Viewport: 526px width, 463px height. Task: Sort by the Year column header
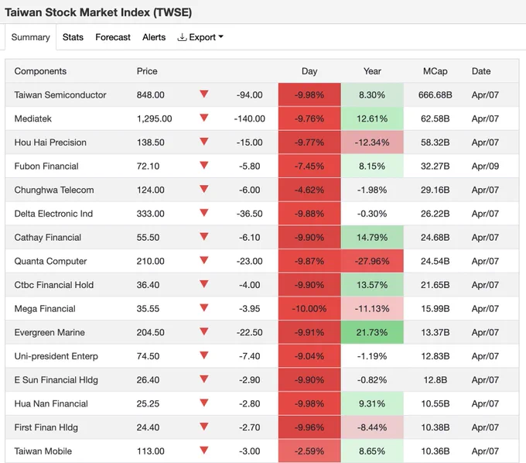(x=372, y=71)
